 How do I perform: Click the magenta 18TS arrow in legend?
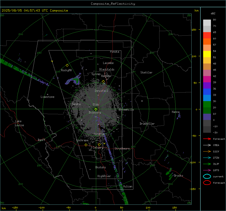coord(207,170)
